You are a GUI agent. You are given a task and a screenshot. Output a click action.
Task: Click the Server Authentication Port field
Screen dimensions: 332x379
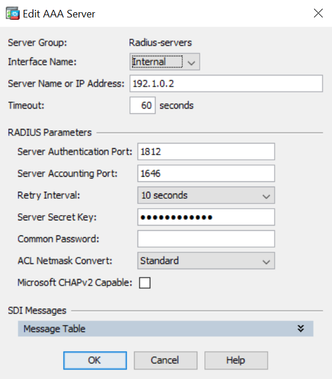(206, 152)
